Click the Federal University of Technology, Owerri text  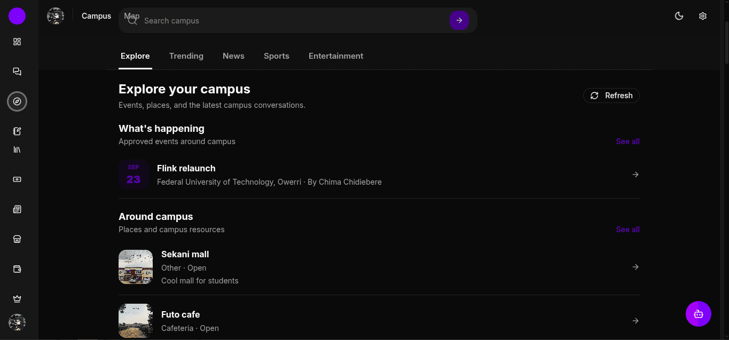point(229,182)
